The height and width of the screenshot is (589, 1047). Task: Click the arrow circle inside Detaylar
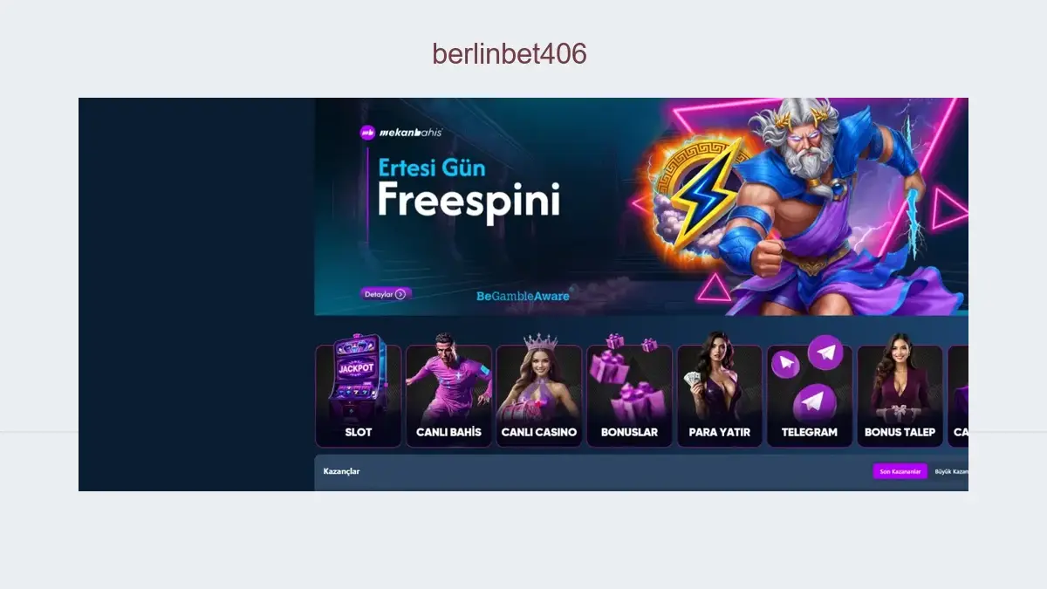click(400, 294)
